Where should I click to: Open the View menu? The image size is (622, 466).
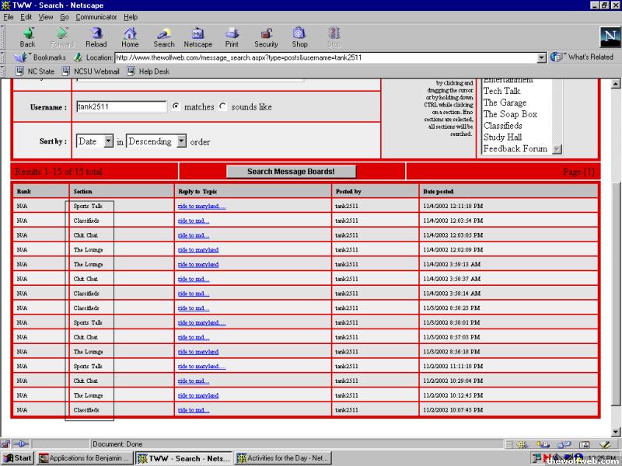pyautogui.click(x=46, y=16)
